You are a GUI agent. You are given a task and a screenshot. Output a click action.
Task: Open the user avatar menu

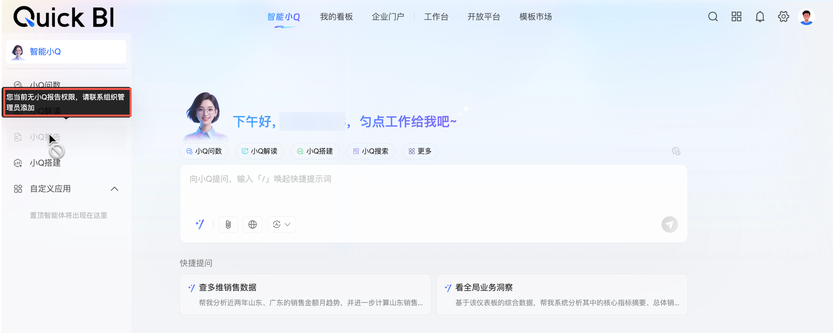click(x=806, y=17)
